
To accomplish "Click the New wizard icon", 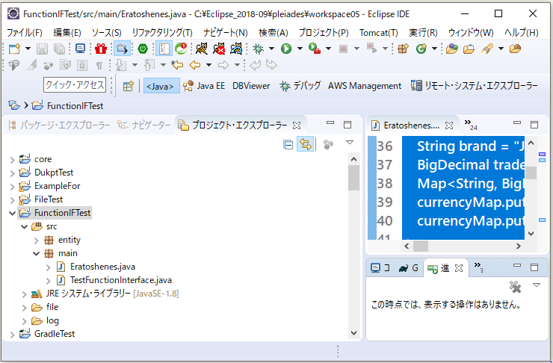I will point(14,49).
